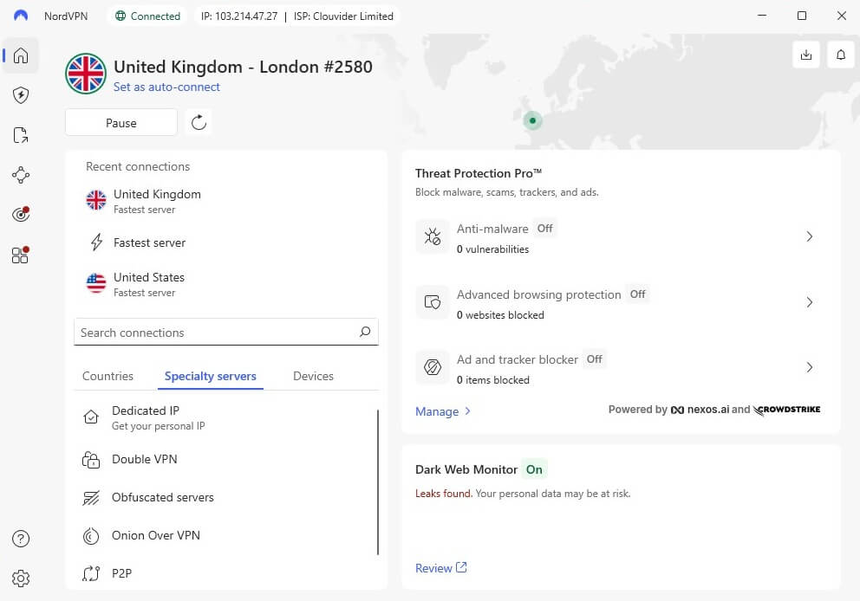Select the Obfuscated servers entry
This screenshot has width=860, height=601.
click(225, 497)
